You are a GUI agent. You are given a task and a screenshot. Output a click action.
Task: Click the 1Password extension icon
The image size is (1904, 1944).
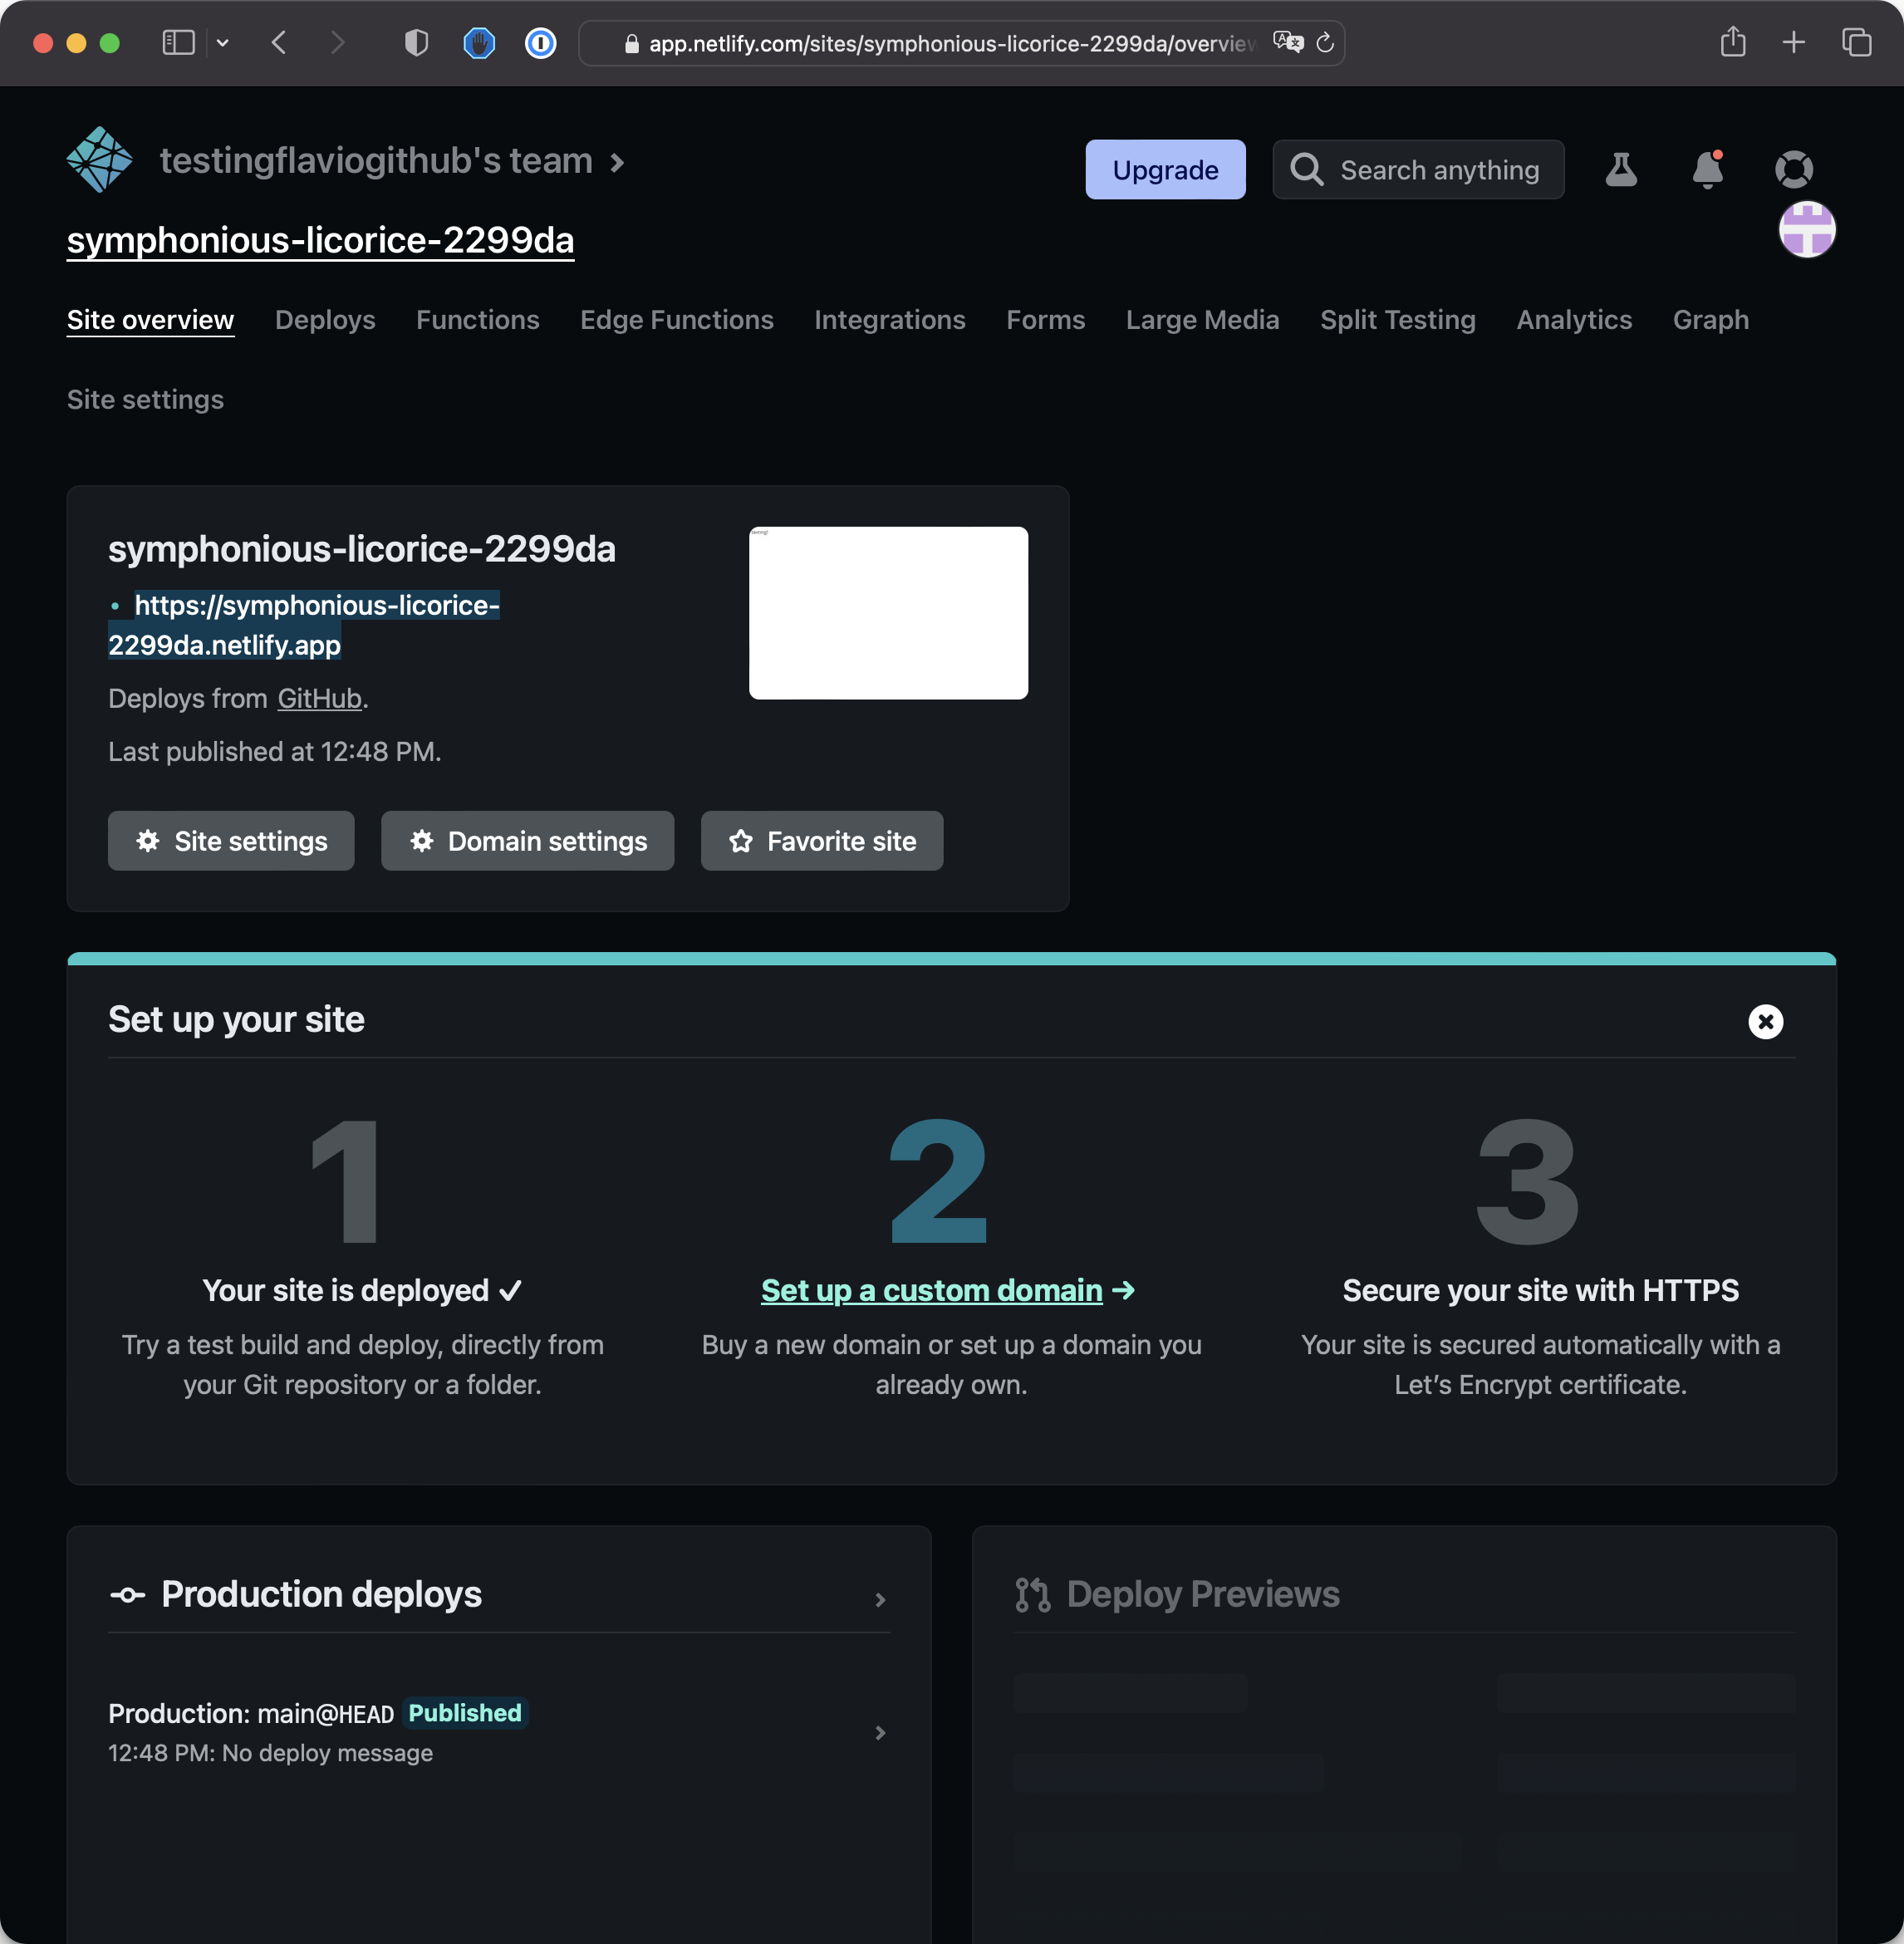pos(540,43)
